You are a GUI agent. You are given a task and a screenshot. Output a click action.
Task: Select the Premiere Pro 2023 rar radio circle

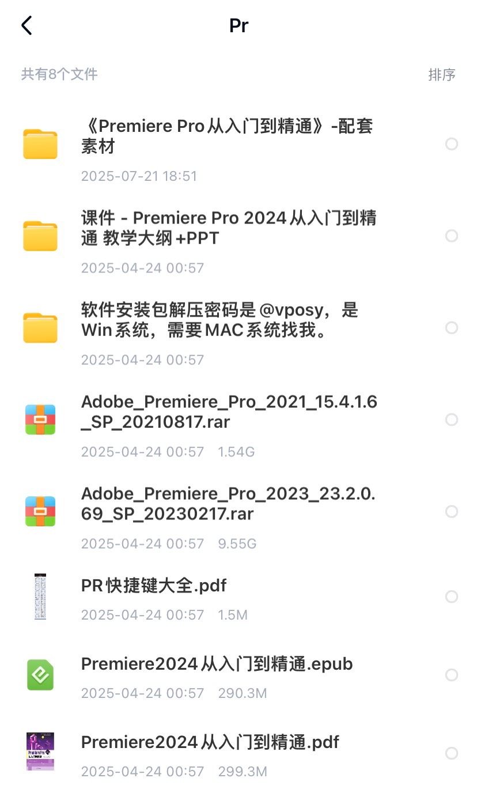coord(452,511)
